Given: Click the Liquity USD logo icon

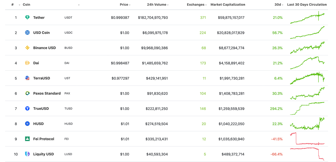Looking at the screenshot, I should click(x=27, y=154).
